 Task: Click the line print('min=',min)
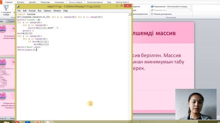29,47
